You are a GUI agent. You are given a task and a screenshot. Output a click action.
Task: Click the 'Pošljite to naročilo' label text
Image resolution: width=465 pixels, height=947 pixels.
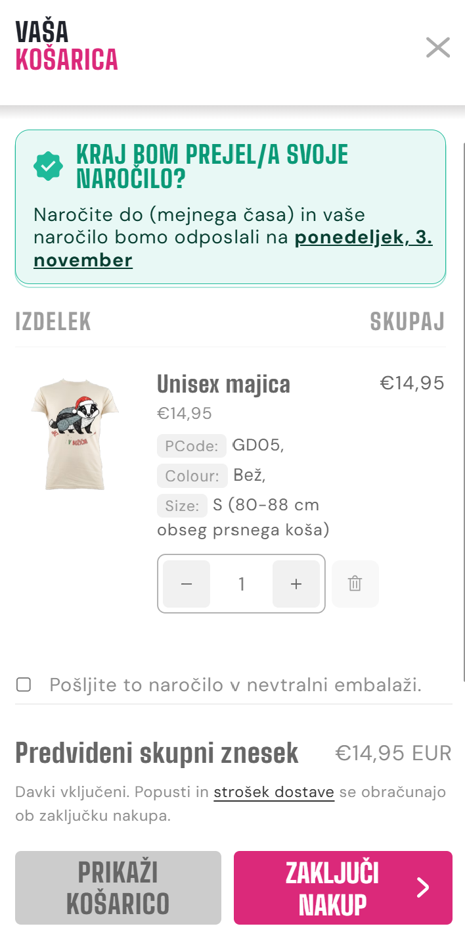235,685
